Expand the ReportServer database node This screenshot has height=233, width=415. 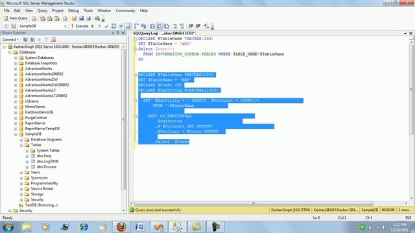(16, 123)
